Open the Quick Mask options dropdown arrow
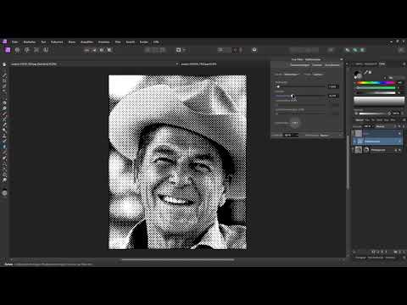This screenshot has width=407, height=305. pyautogui.click(x=184, y=50)
